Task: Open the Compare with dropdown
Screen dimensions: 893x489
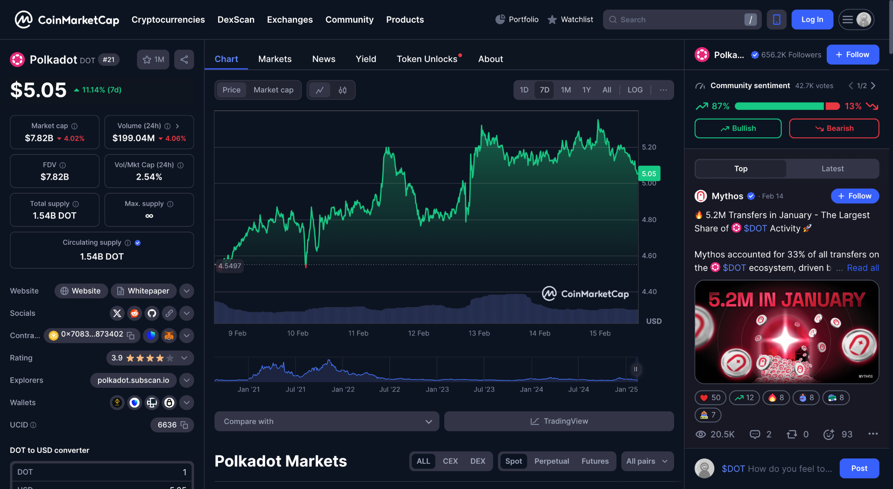Action: tap(327, 421)
